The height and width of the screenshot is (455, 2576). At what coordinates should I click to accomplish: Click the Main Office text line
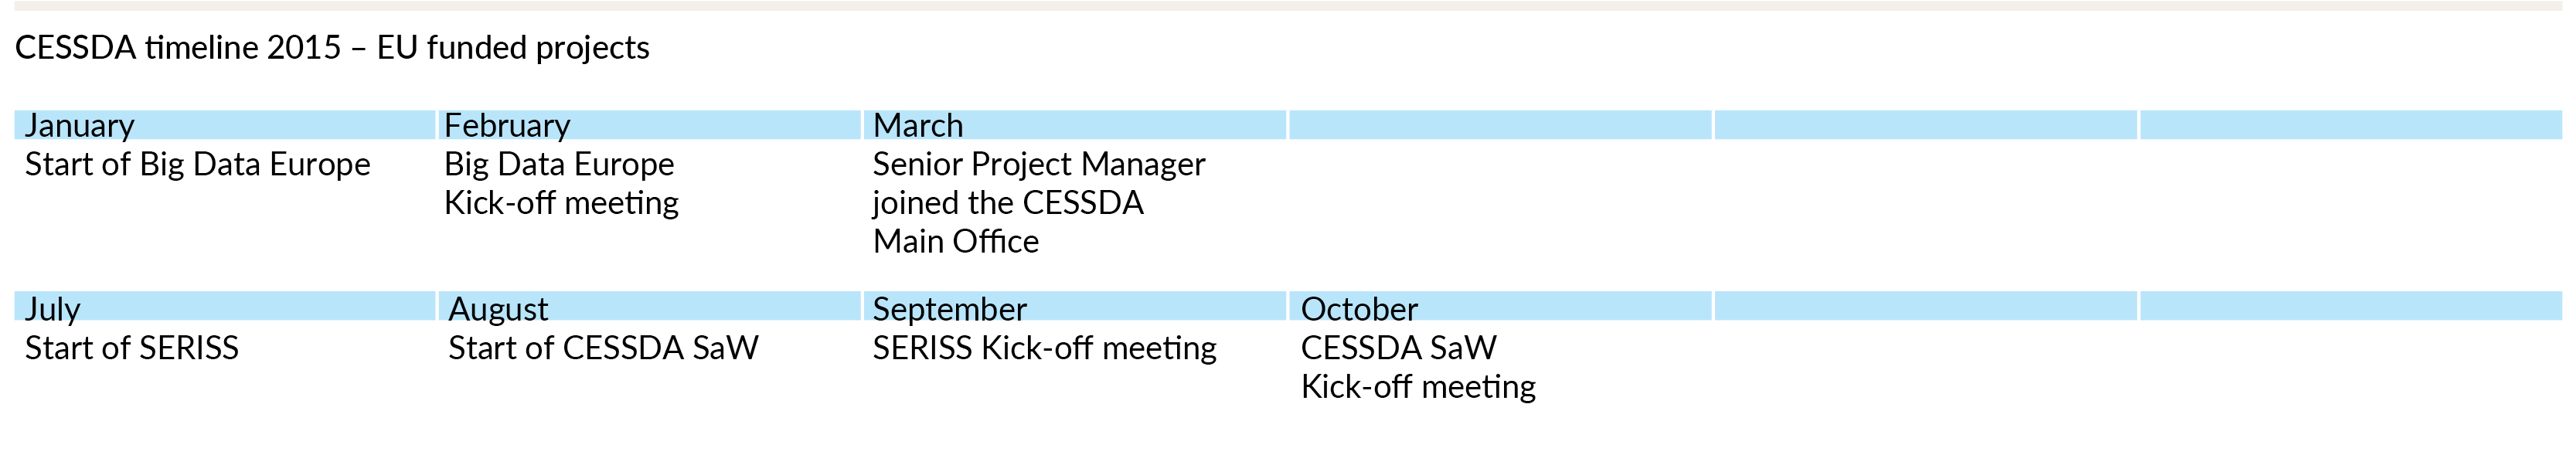955,242
